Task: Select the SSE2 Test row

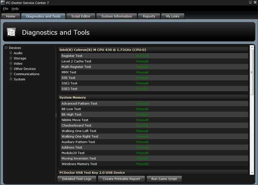Action: [154, 83]
